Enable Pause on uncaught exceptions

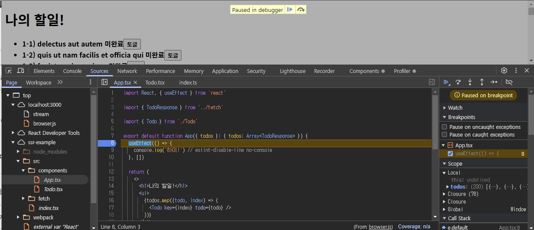tap(444, 127)
